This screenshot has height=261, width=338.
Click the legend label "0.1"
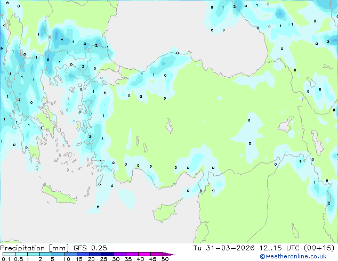pos(6,259)
